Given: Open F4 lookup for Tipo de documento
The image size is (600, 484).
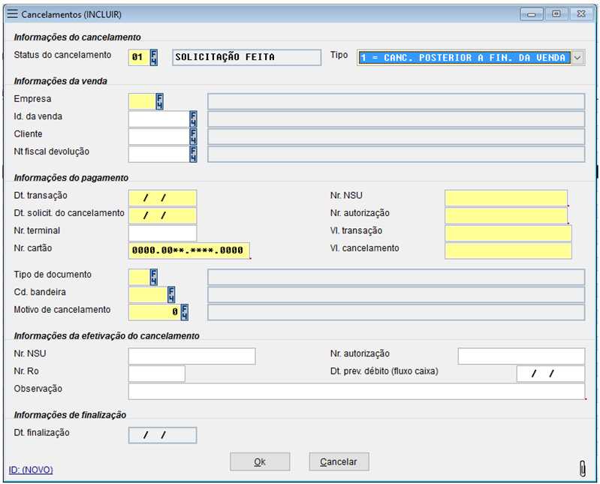Looking at the screenshot, I should click(x=154, y=277).
